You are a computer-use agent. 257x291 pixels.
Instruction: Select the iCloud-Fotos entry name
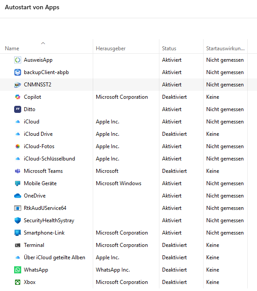[x=39, y=146]
